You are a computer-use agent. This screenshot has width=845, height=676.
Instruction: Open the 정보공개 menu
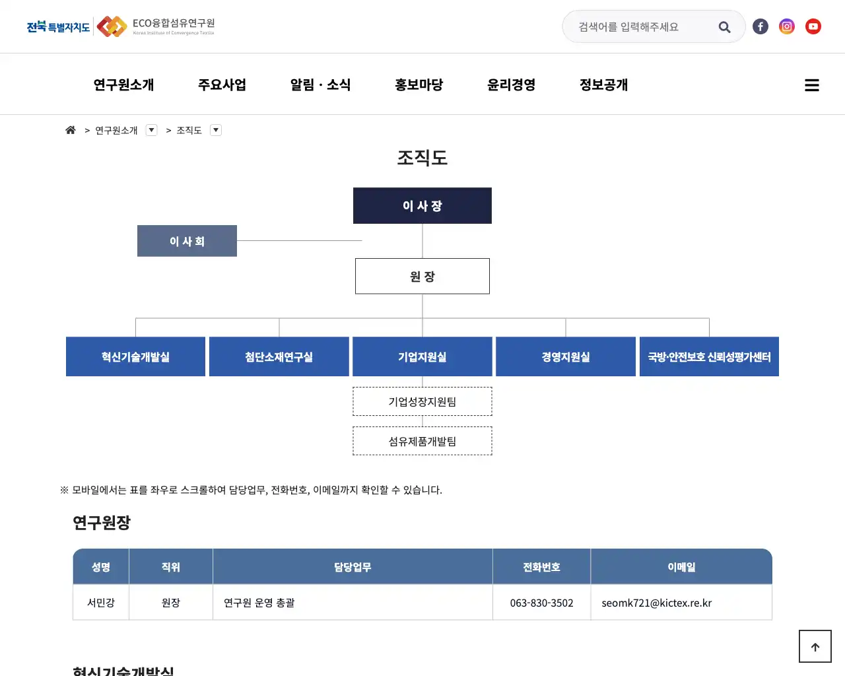(x=604, y=84)
